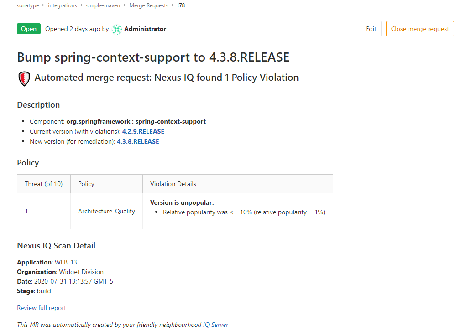The height and width of the screenshot is (336, 461).
Task: Click the Review full report link
Action: click(x=42, y=308)
